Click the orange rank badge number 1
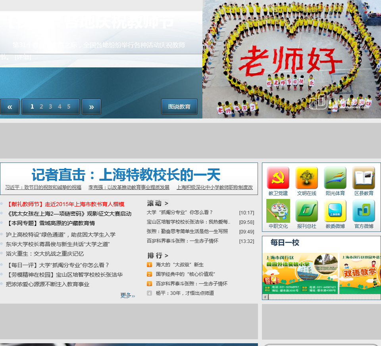This screenshot has width=381, height=346. coord(150,265)
